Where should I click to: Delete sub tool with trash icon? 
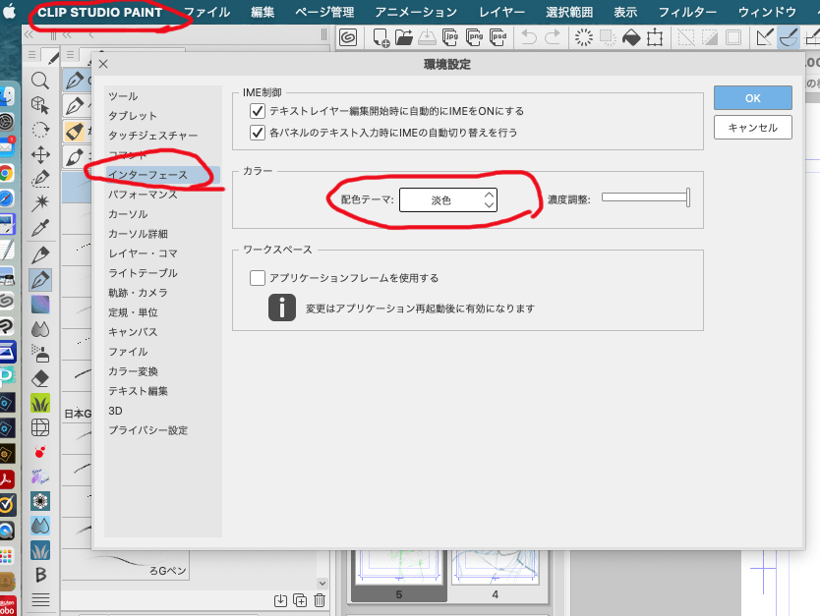click(321, 600)
